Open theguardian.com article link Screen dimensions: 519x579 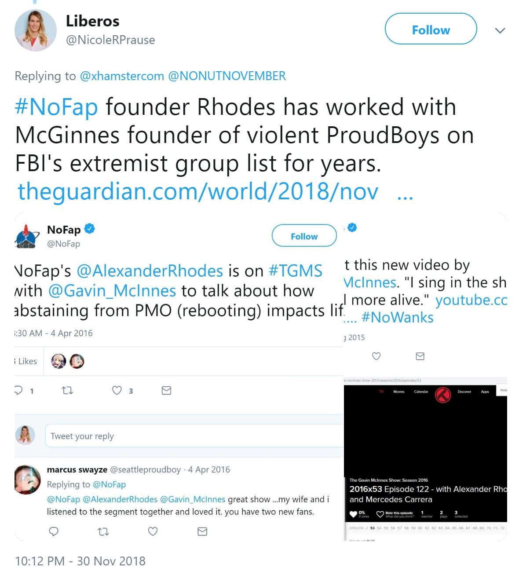tap(198, 191)
